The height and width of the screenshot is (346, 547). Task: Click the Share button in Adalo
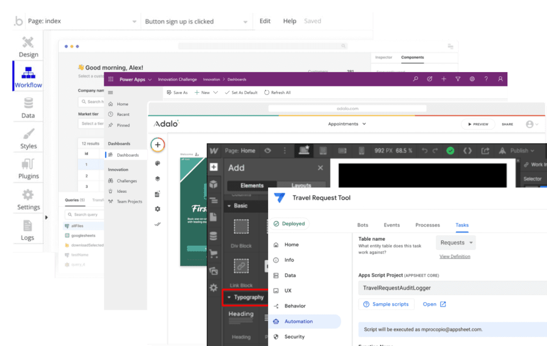tap(507, 124)
